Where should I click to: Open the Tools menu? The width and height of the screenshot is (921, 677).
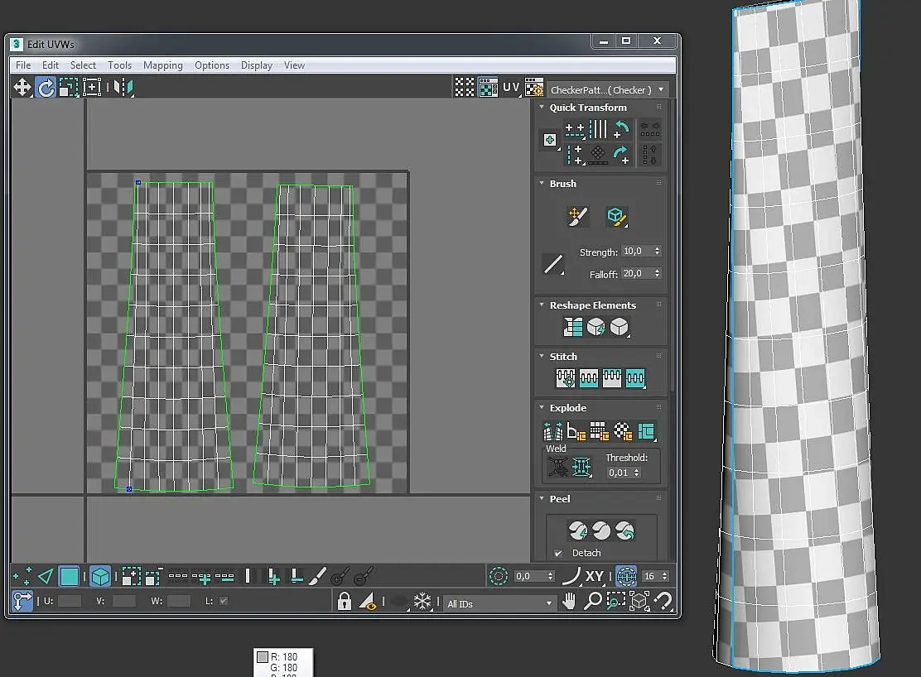(x=119, y=65)
